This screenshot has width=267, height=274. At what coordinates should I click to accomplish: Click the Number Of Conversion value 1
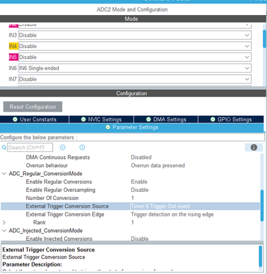pos(133,198)
